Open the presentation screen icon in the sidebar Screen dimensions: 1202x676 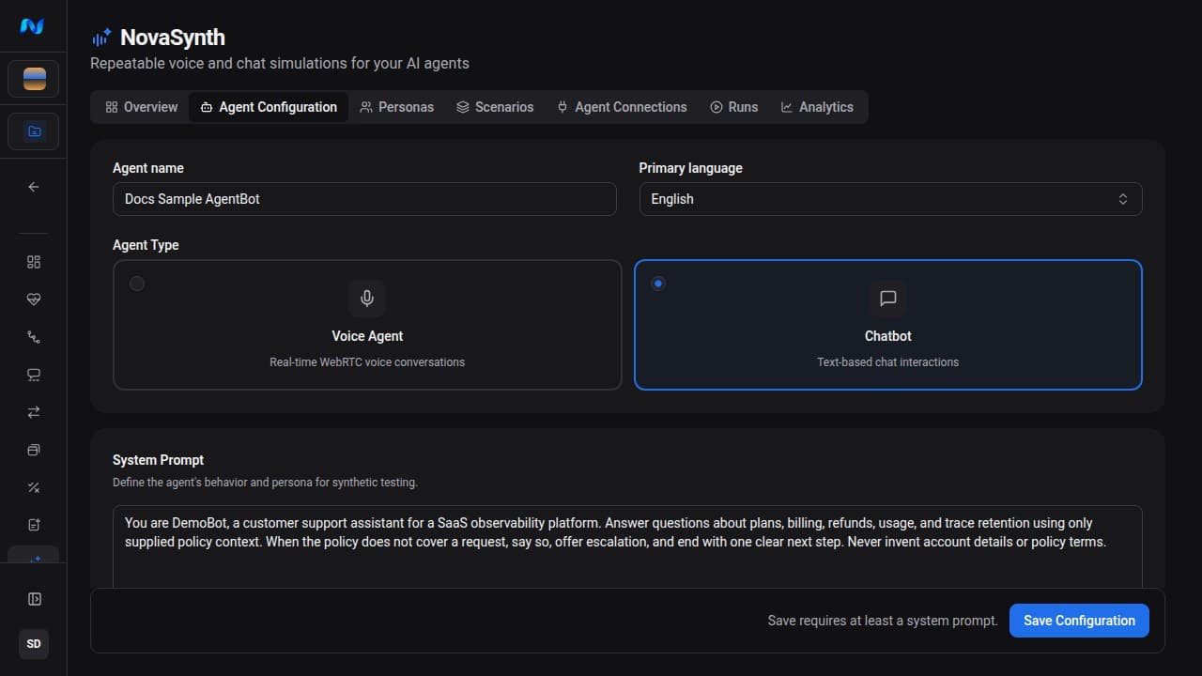coord(34,375)
